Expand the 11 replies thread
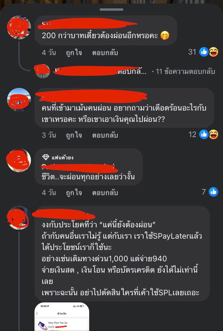 [185, 71]
